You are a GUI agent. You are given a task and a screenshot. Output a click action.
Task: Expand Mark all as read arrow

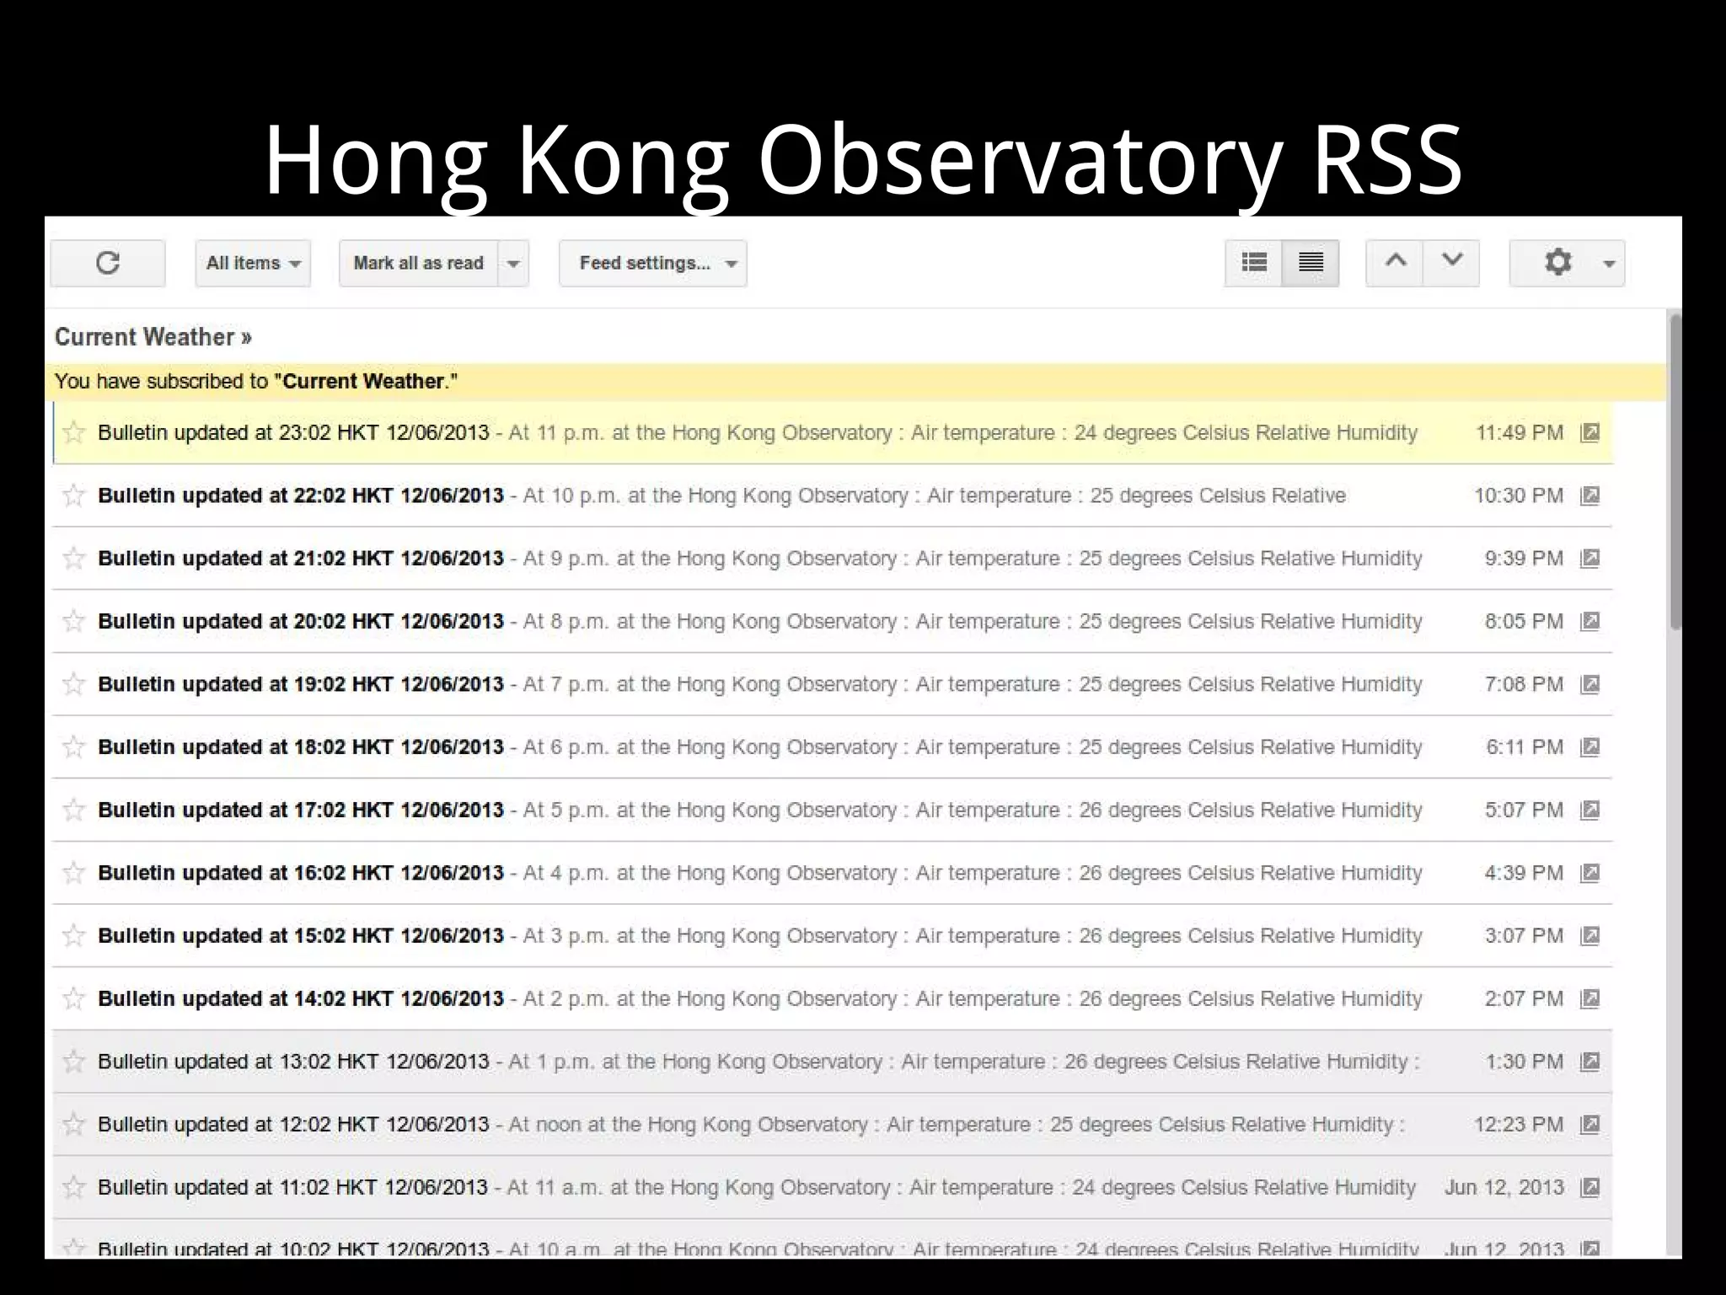coord(513,263)
